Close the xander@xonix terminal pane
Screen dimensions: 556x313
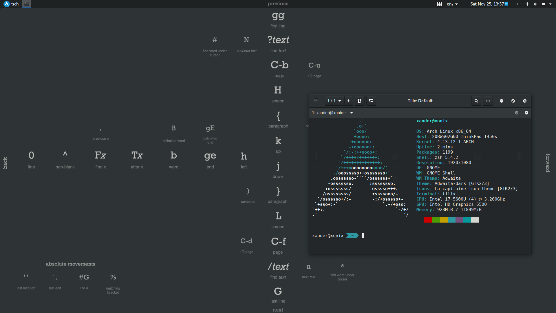[x=526, y=113]
